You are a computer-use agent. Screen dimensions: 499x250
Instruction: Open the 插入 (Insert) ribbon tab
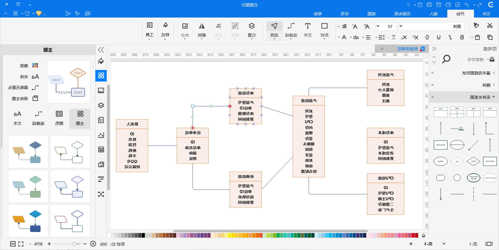[434, 14]
